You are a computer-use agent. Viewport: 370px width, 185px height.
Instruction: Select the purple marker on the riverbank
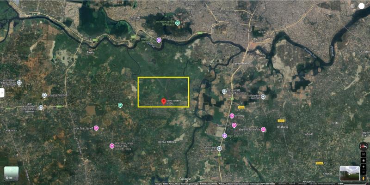coord(159,40)
